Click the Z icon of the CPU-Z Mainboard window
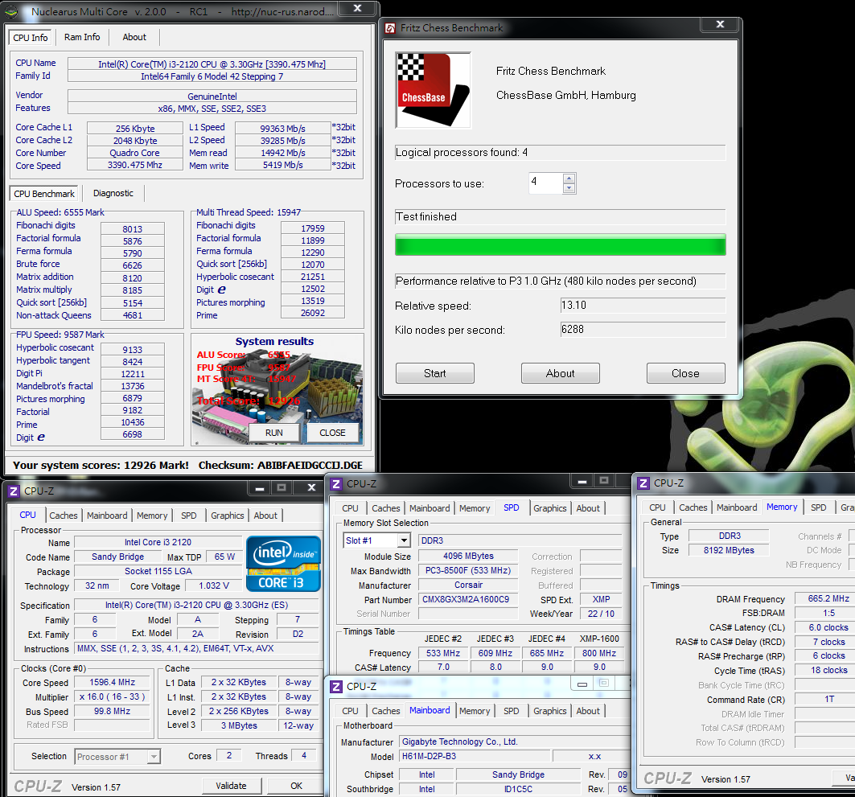 tap(336, 687)
